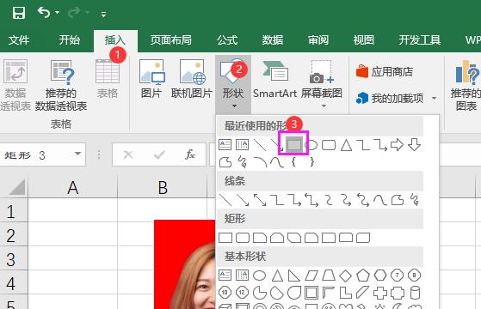This screenshot has width=481, height=309.
Task: Select right triangle under 基本形状
Action: [x=294, y=276]
